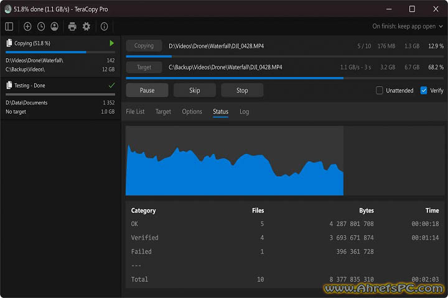Click the Category column header

(x=144, y=210)
